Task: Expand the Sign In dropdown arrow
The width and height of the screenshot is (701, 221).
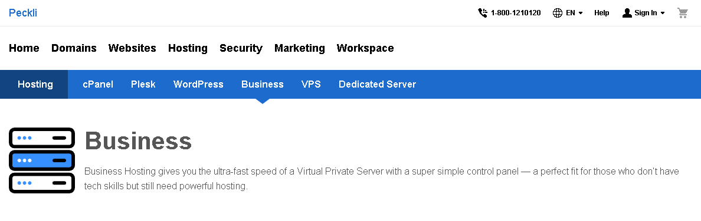Action: (x=663, y=14)
